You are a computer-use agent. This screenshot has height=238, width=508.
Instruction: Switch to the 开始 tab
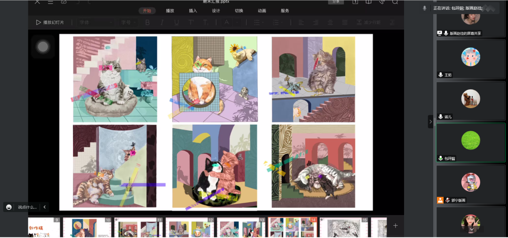pos(147,11)
